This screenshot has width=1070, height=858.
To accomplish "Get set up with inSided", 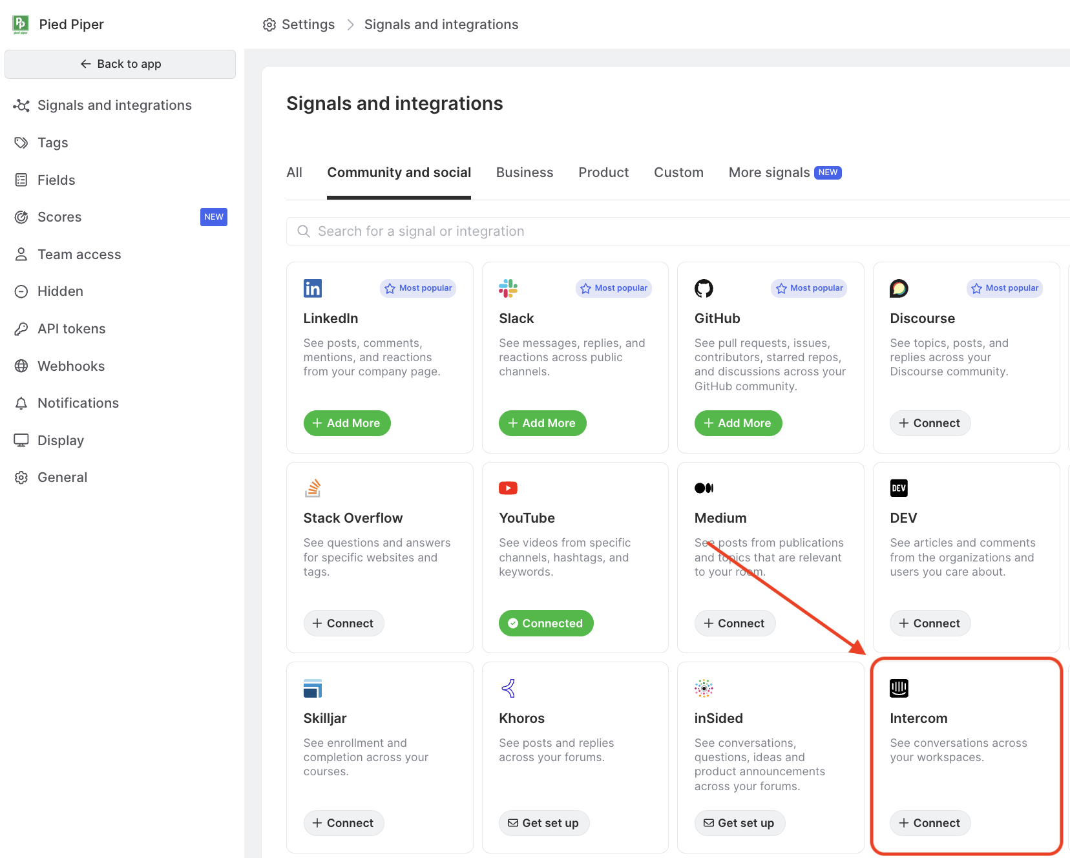I will pyautogui.click(x=740, y=823).
